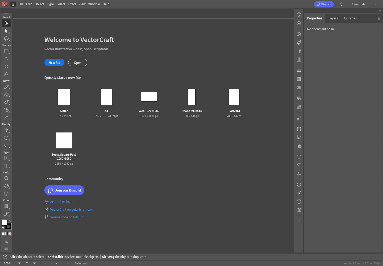This screenshot has height=266, width=383.
Task: Collapse the right panel group chevrons
Action: point(380,11)
